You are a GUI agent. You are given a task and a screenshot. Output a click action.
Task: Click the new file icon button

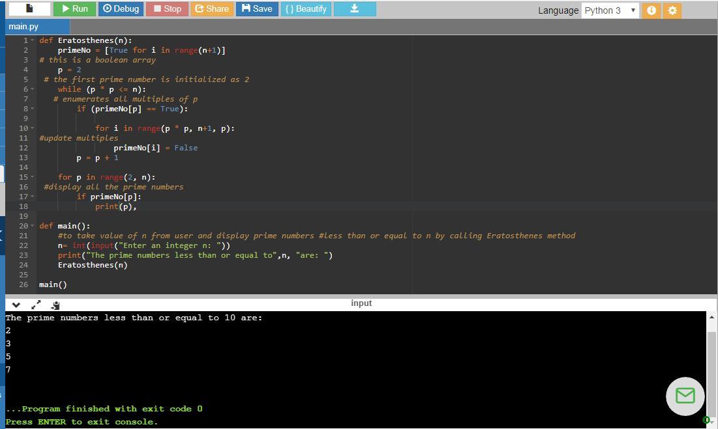(x=29, y=8)
